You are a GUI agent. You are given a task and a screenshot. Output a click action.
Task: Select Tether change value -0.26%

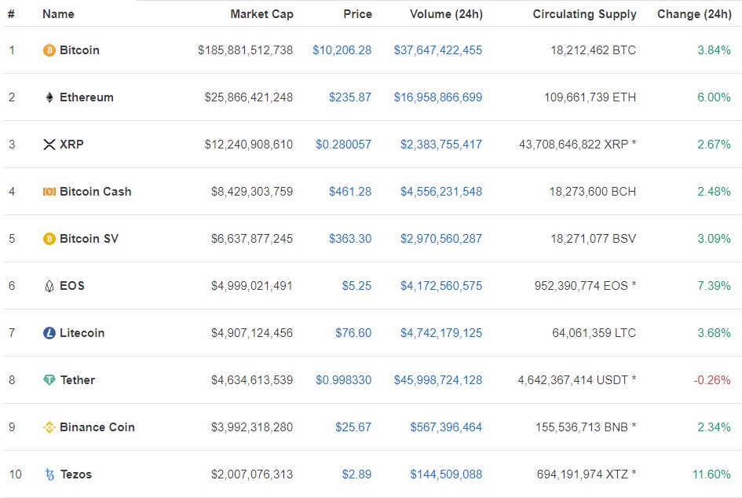[x=712, y=380]
